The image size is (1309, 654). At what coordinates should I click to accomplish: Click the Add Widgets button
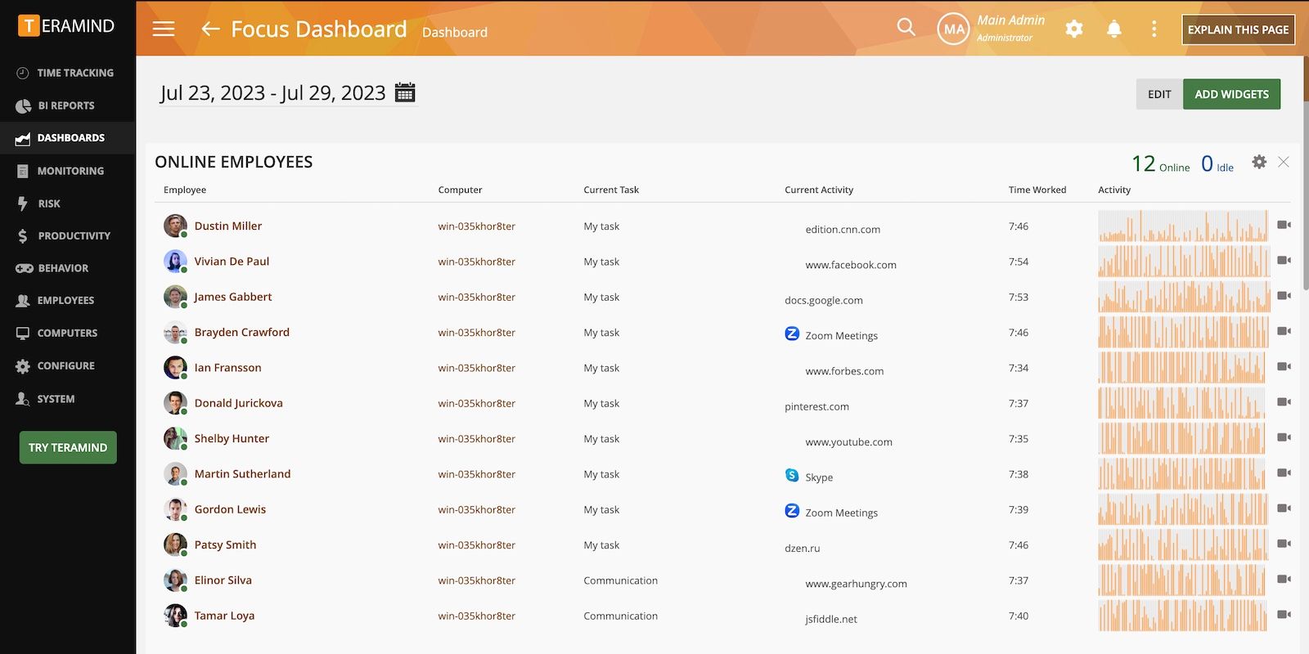1231,94
